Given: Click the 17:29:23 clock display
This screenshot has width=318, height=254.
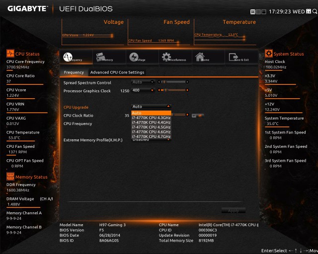Looking at the screenshot, I should 280,11.
